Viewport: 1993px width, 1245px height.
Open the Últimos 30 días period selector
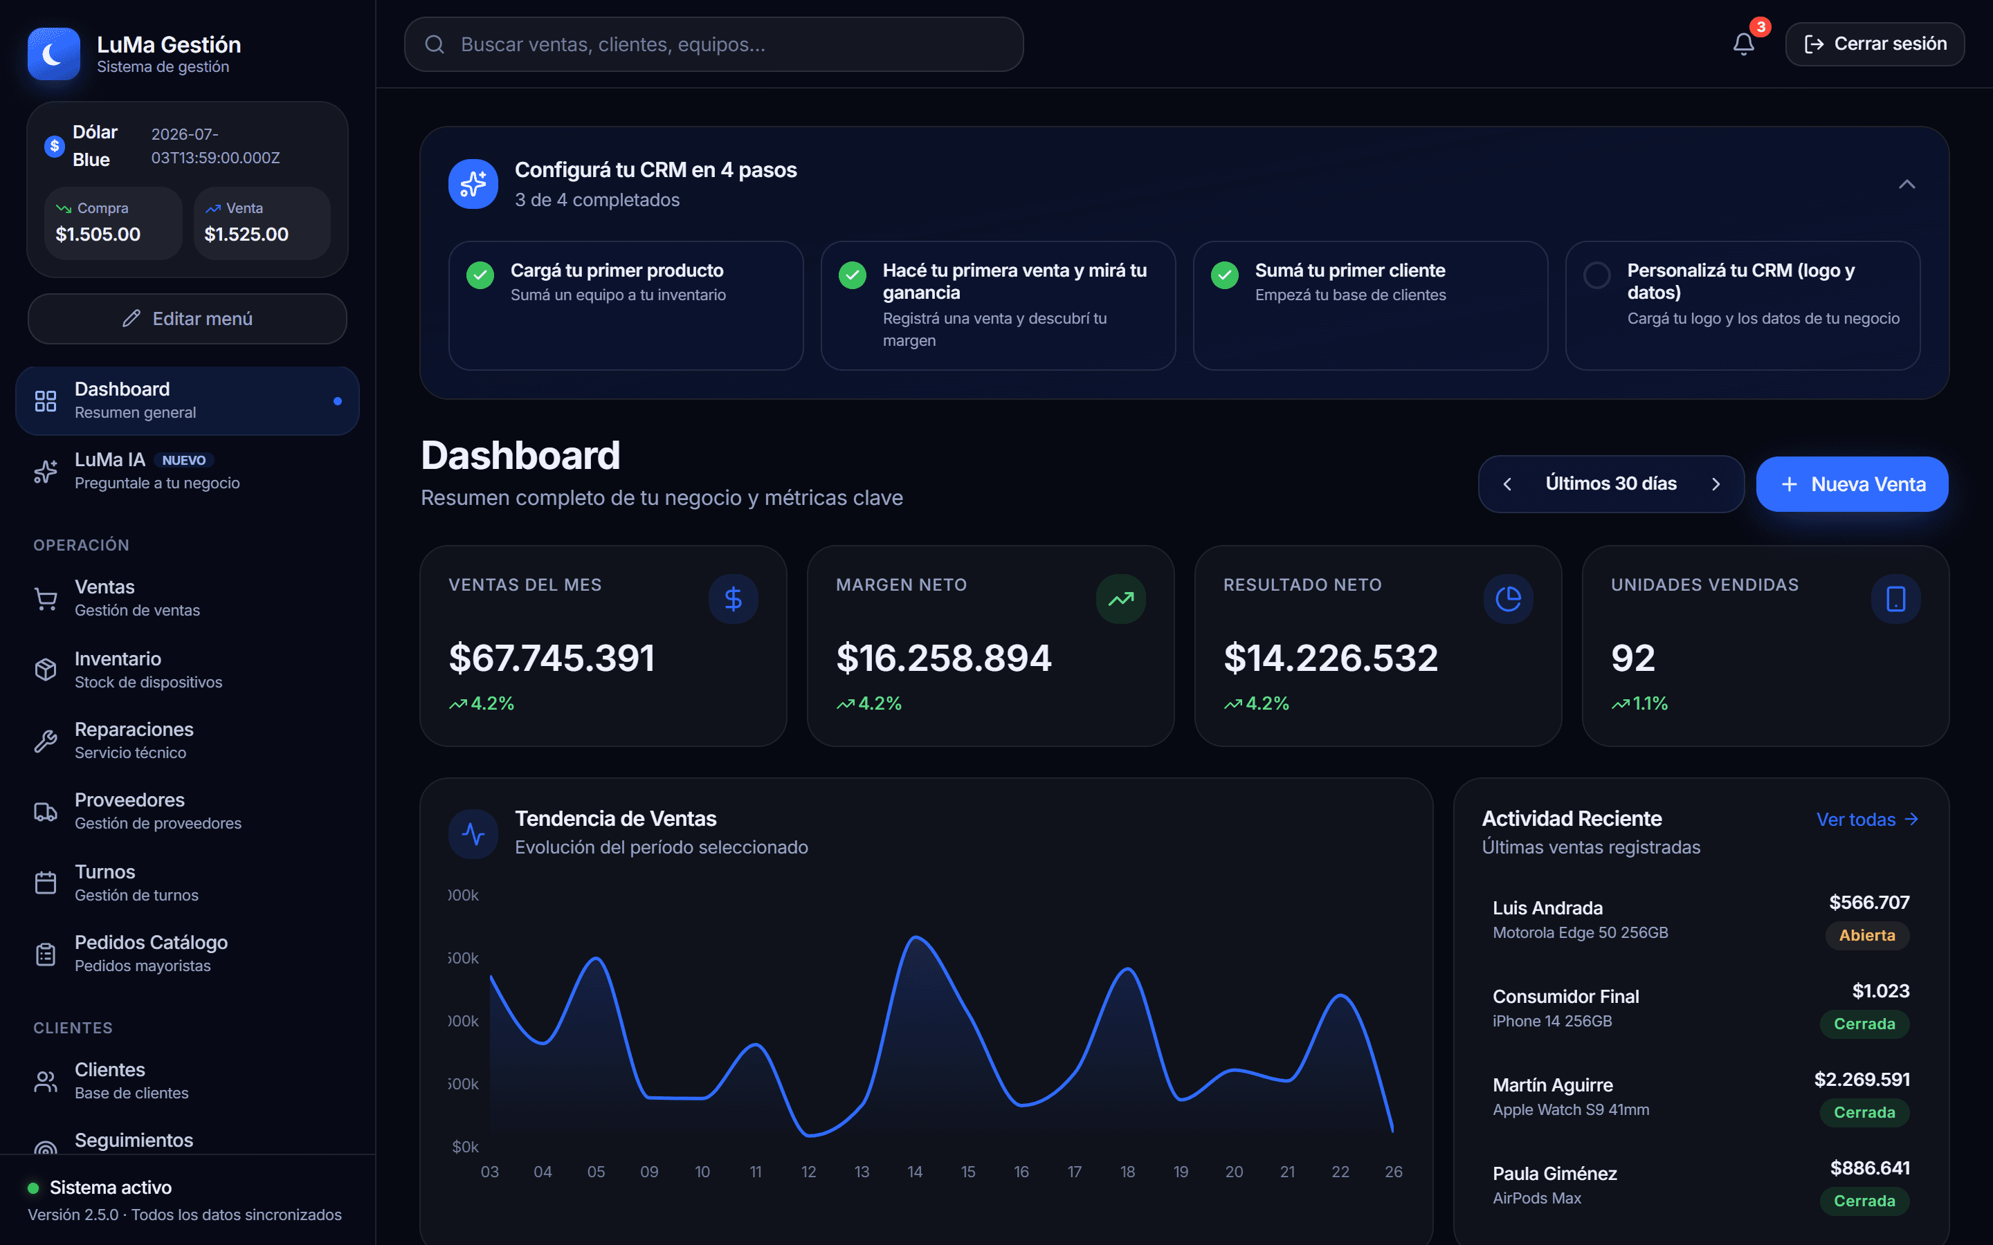1611,484
